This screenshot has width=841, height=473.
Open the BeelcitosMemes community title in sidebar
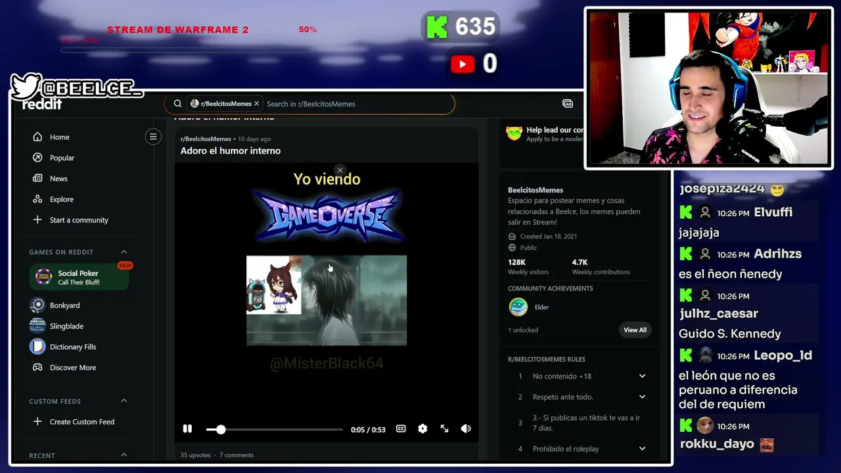[x=535, y=190]
